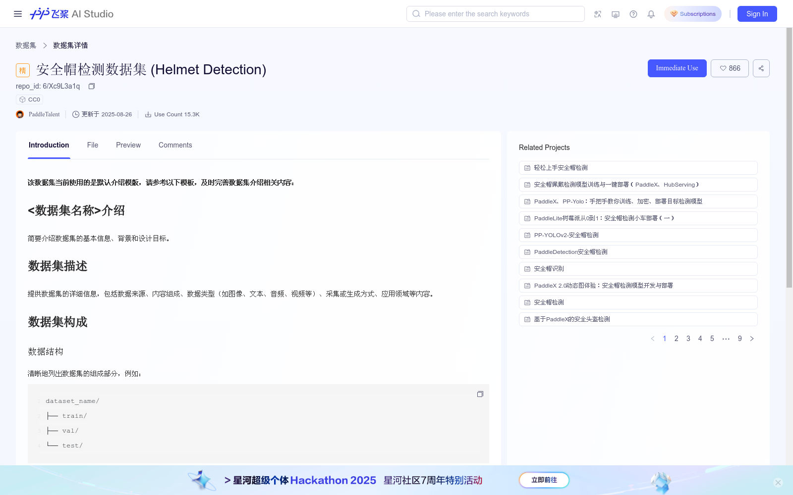Go to the next page of related projects

(752, 339)
